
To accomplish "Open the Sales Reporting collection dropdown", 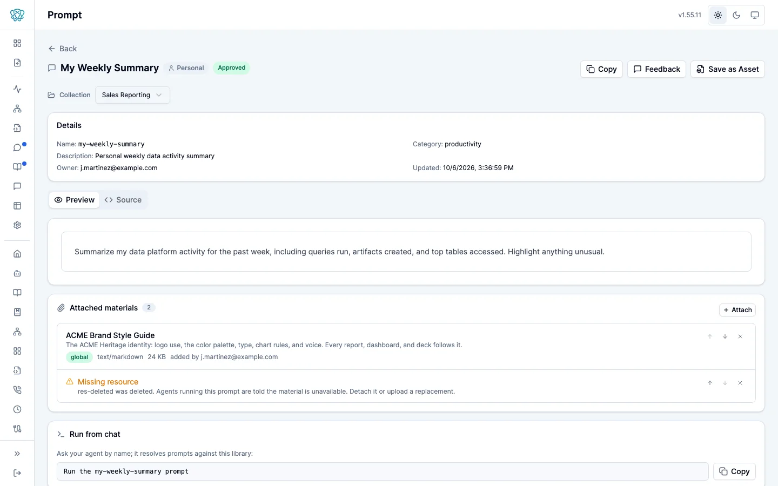I will (x=132, y=95).
